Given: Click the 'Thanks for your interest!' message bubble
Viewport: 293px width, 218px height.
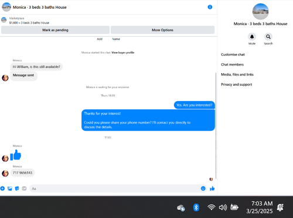Looking at the screenshot, I should [148, 120].
